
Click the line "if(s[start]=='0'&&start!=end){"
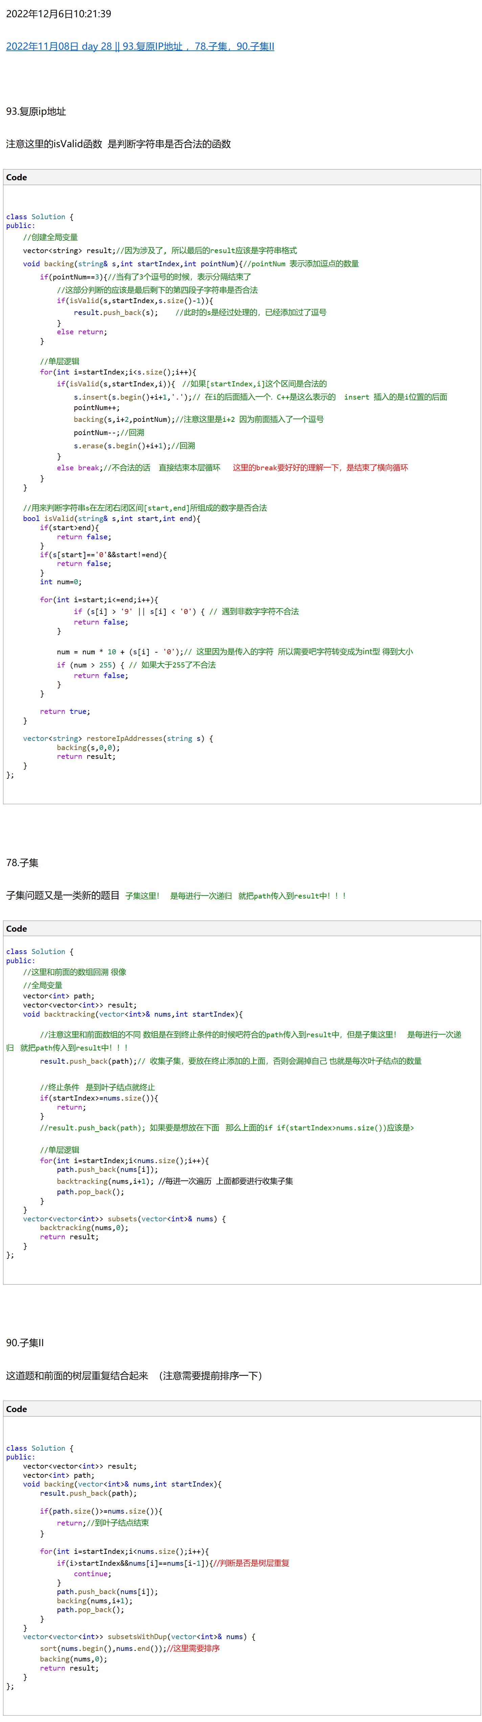[103, 555]
